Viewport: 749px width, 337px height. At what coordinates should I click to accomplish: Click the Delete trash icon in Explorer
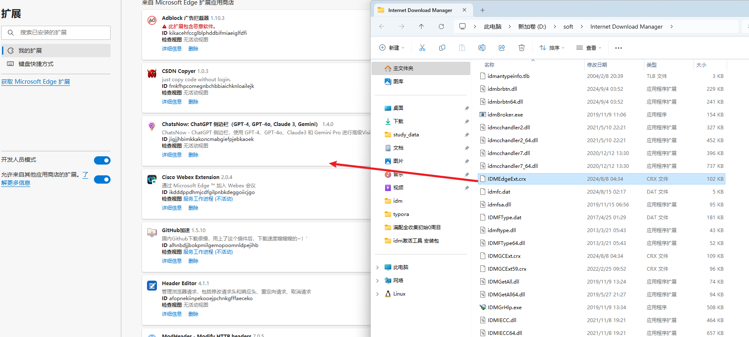point(522,48)
